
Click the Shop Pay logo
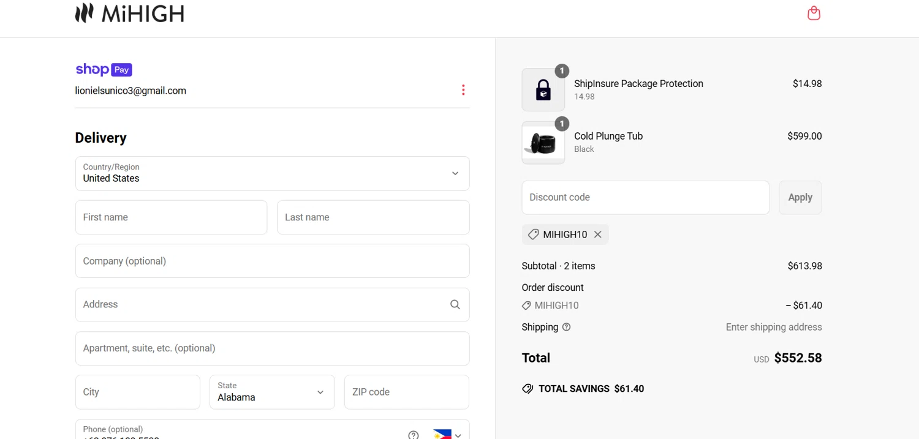click(104, 70)
